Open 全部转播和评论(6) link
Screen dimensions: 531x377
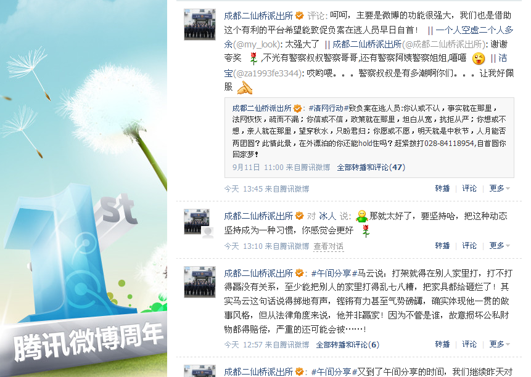pyautogui.click(x=347, y=344)
